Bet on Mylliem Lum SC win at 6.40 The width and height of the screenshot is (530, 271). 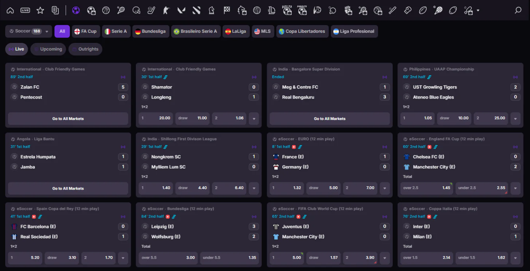[229, 188]
